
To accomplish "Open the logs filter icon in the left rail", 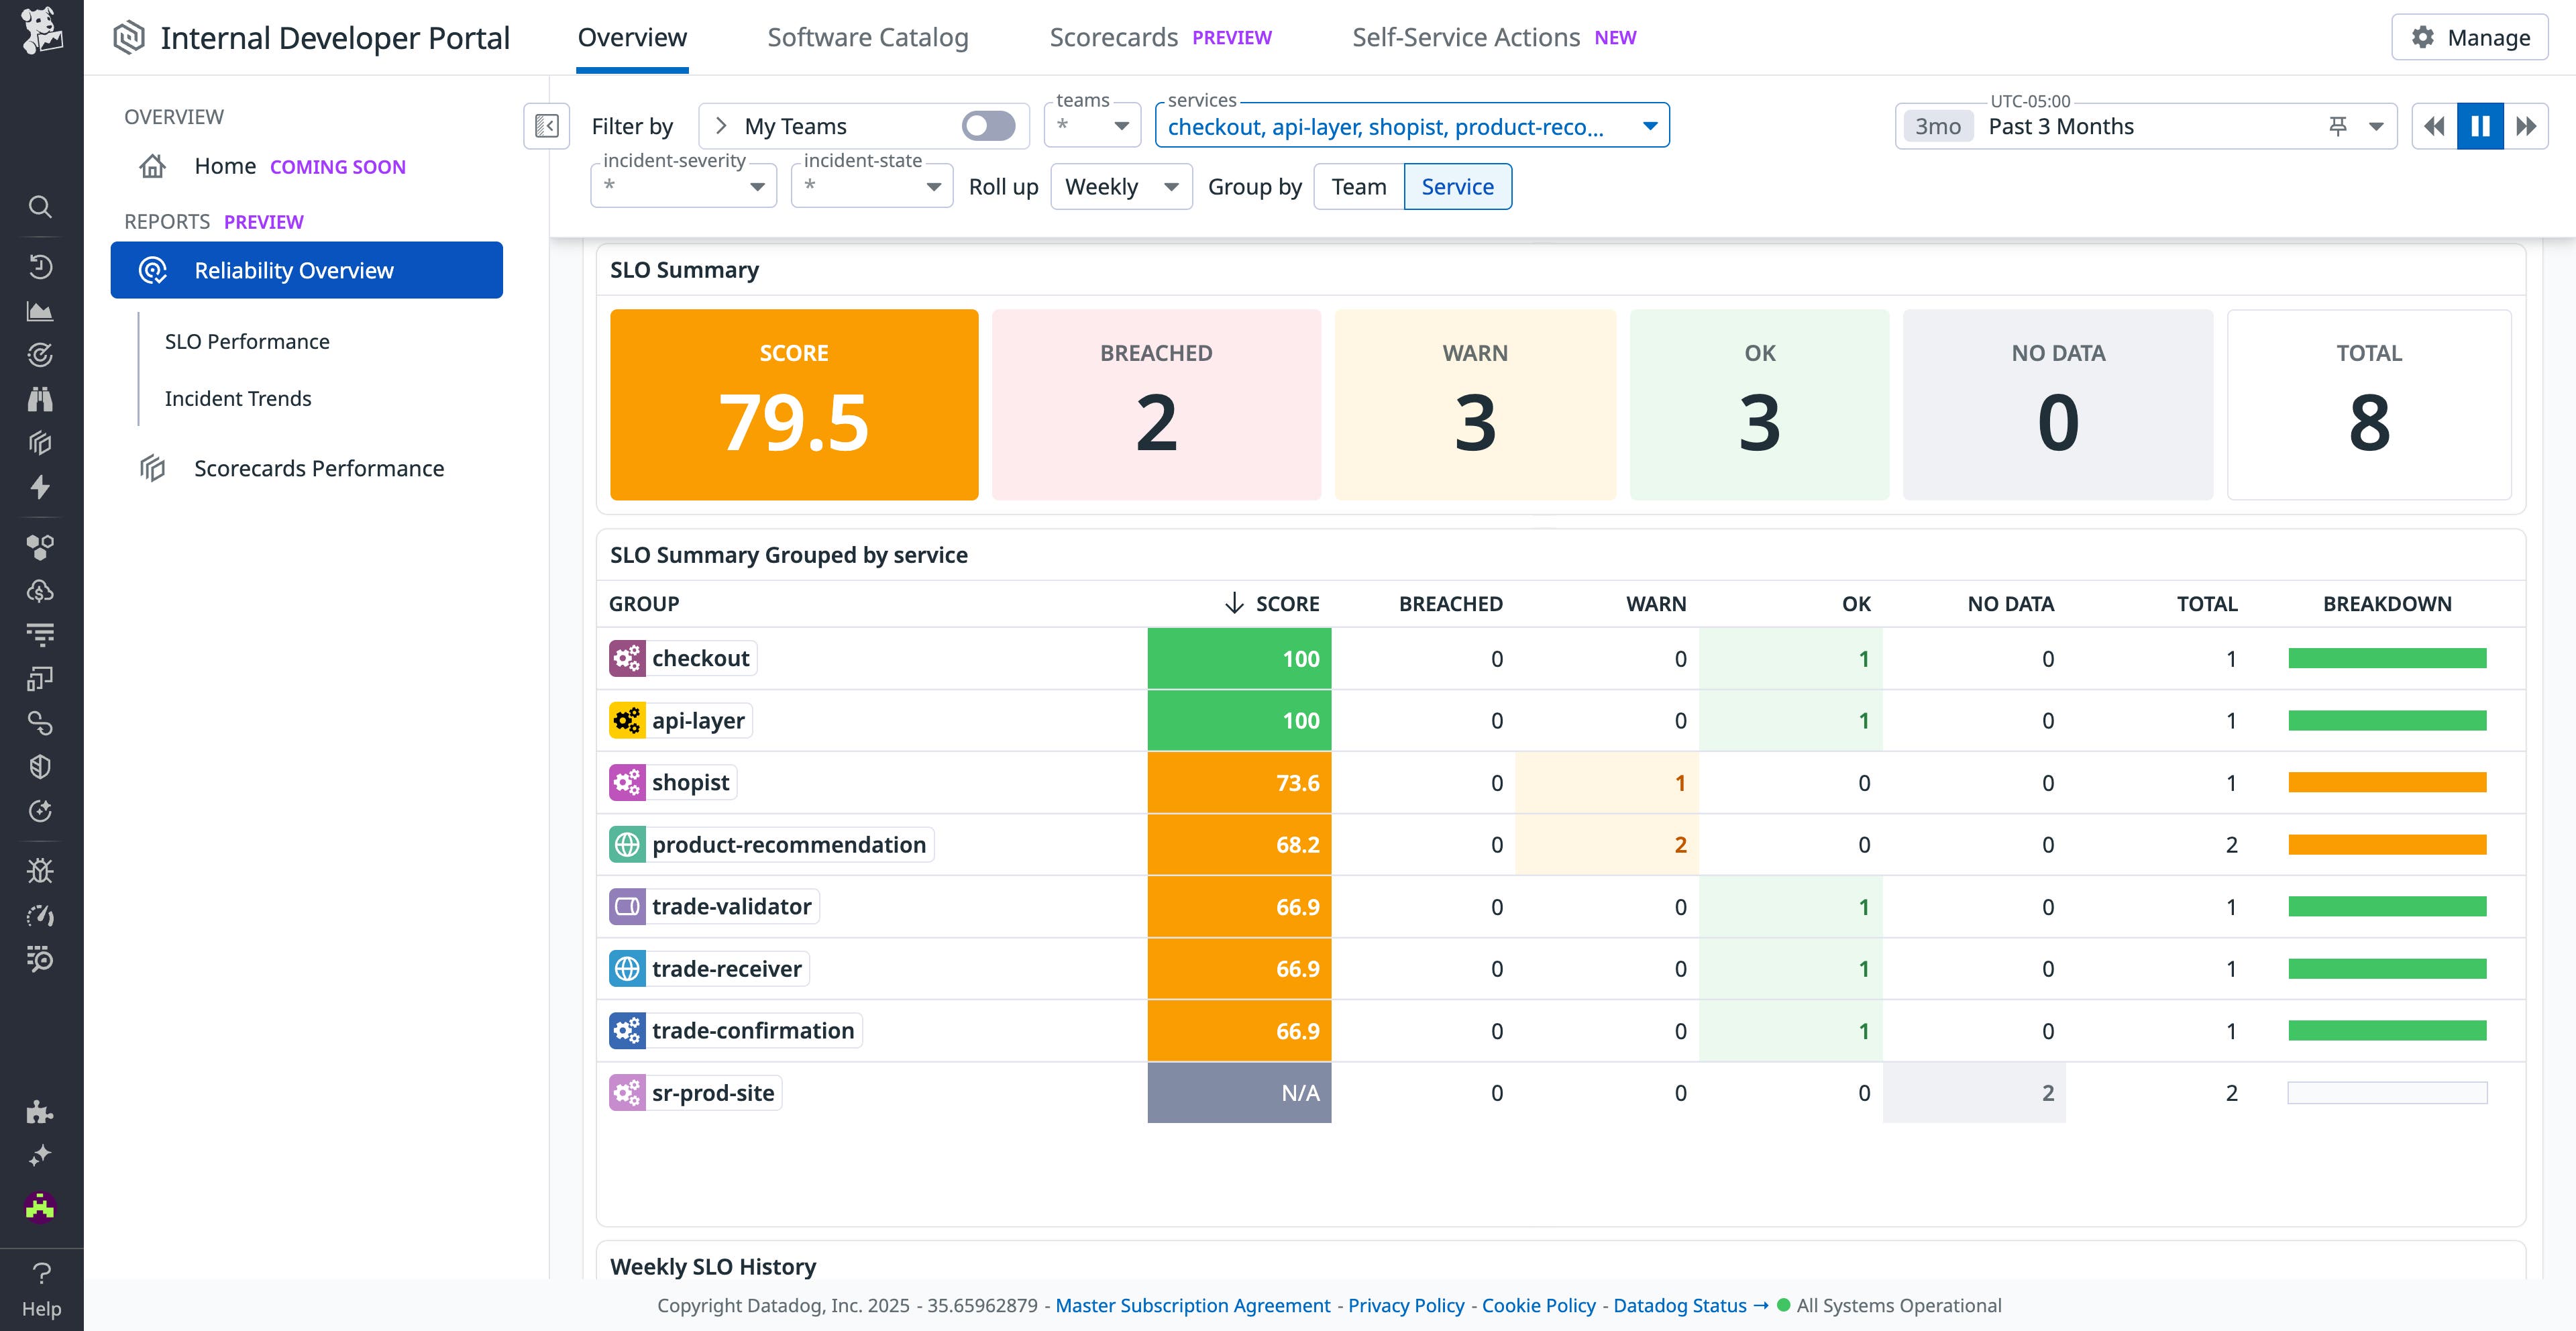I will tap(40, 634).
